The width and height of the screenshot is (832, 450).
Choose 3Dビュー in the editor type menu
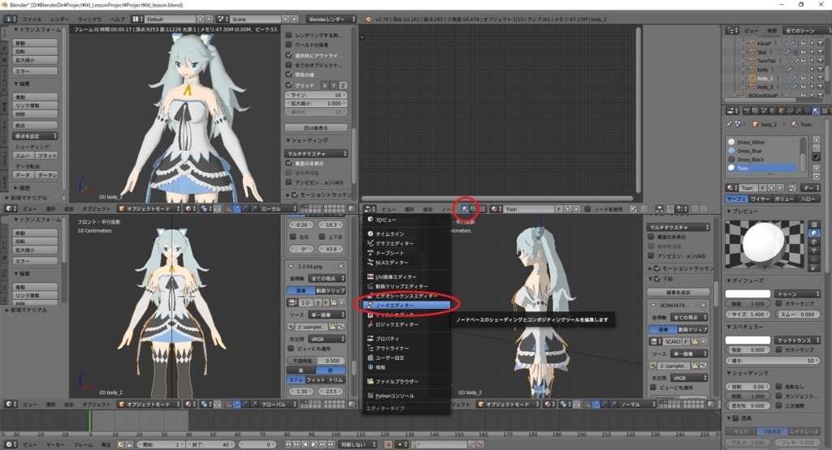pyautogui.click(x=407, y=220)
